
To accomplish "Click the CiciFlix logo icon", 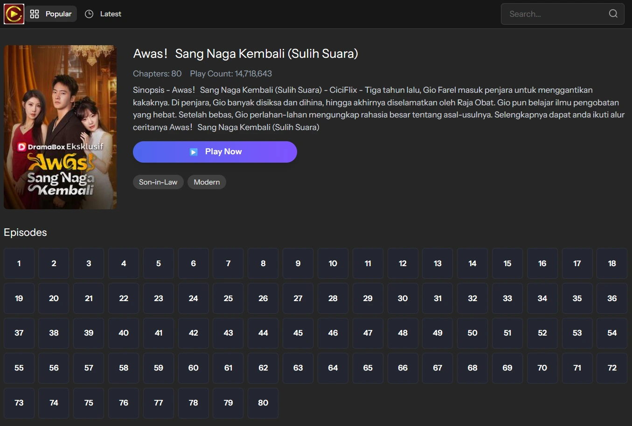I will tap(14, 14).
